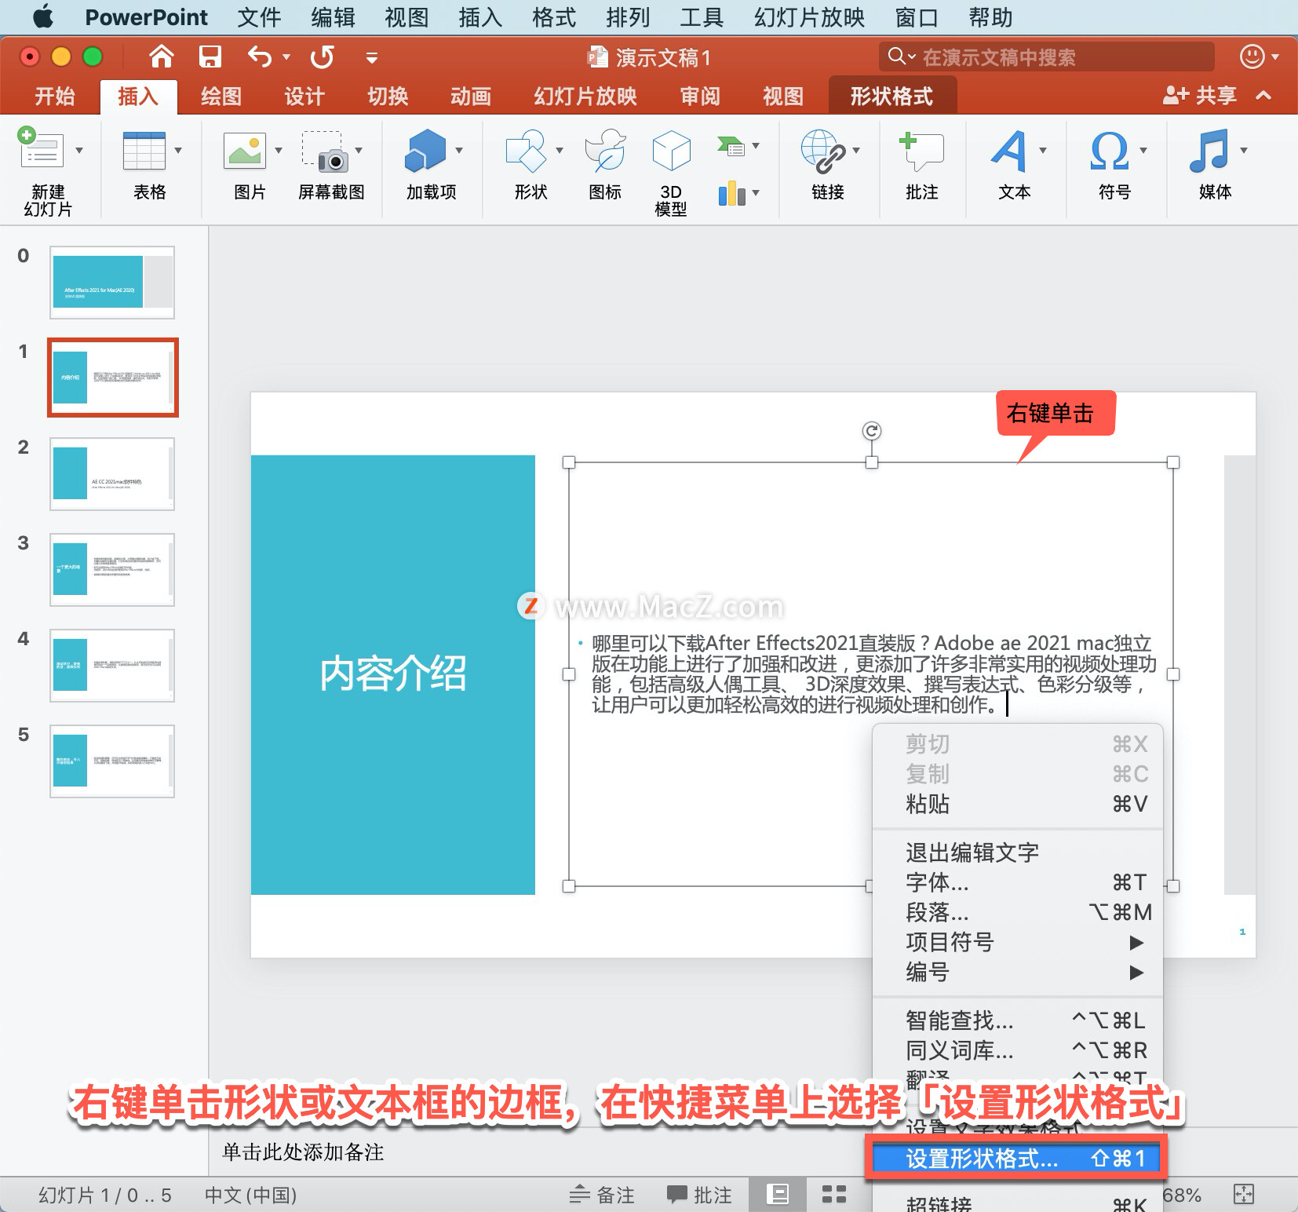Image resolution: width=1298 pixels, height=1212 pixels.
Task: Redo the last action
Action: [x=322, y=57]
